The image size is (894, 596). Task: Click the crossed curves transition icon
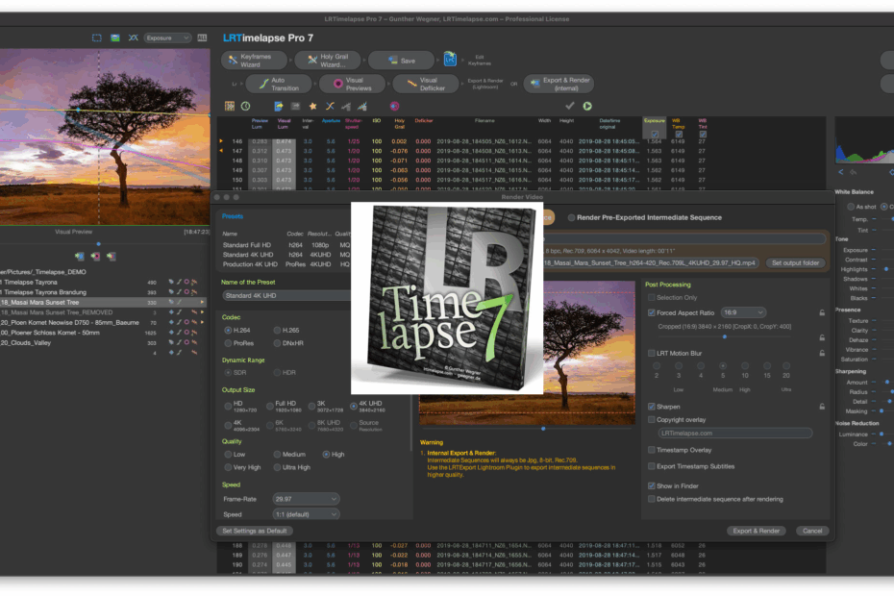(330, 106)
